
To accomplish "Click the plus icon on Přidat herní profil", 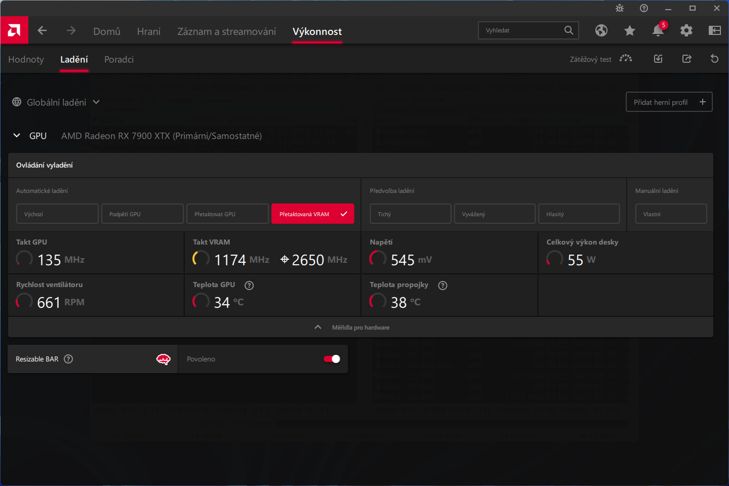I will tap(703, 102).
